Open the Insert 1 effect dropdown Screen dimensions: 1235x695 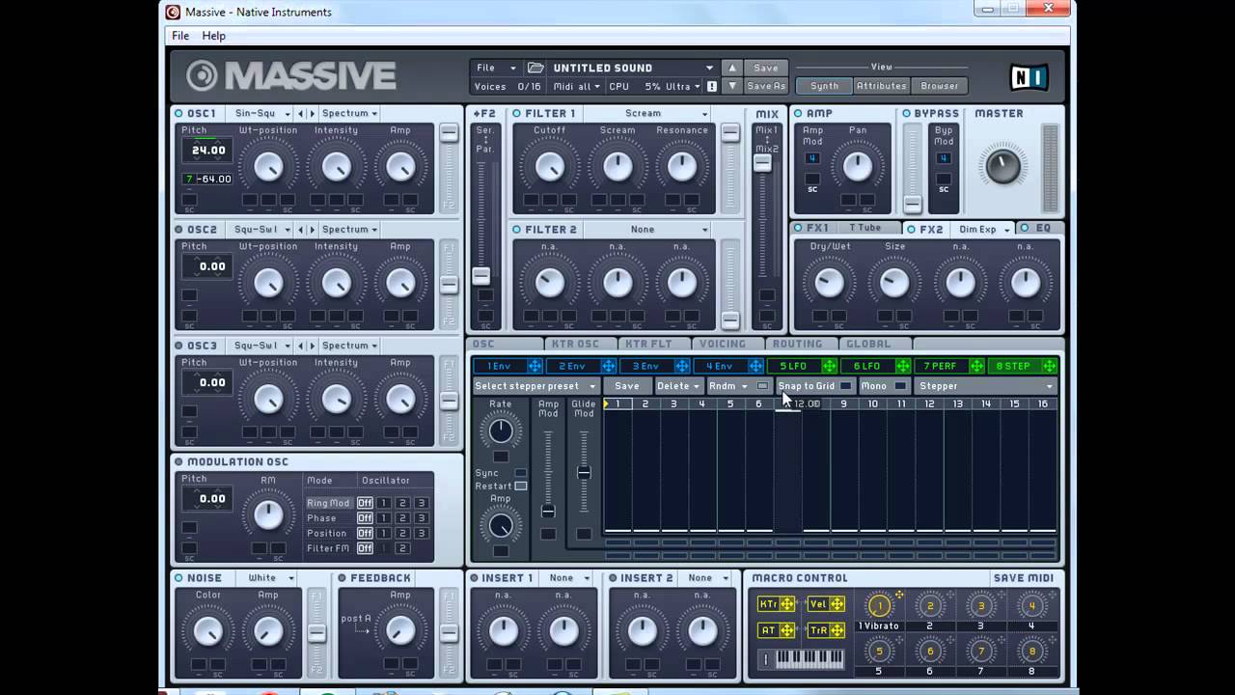(x=569, y=578)
